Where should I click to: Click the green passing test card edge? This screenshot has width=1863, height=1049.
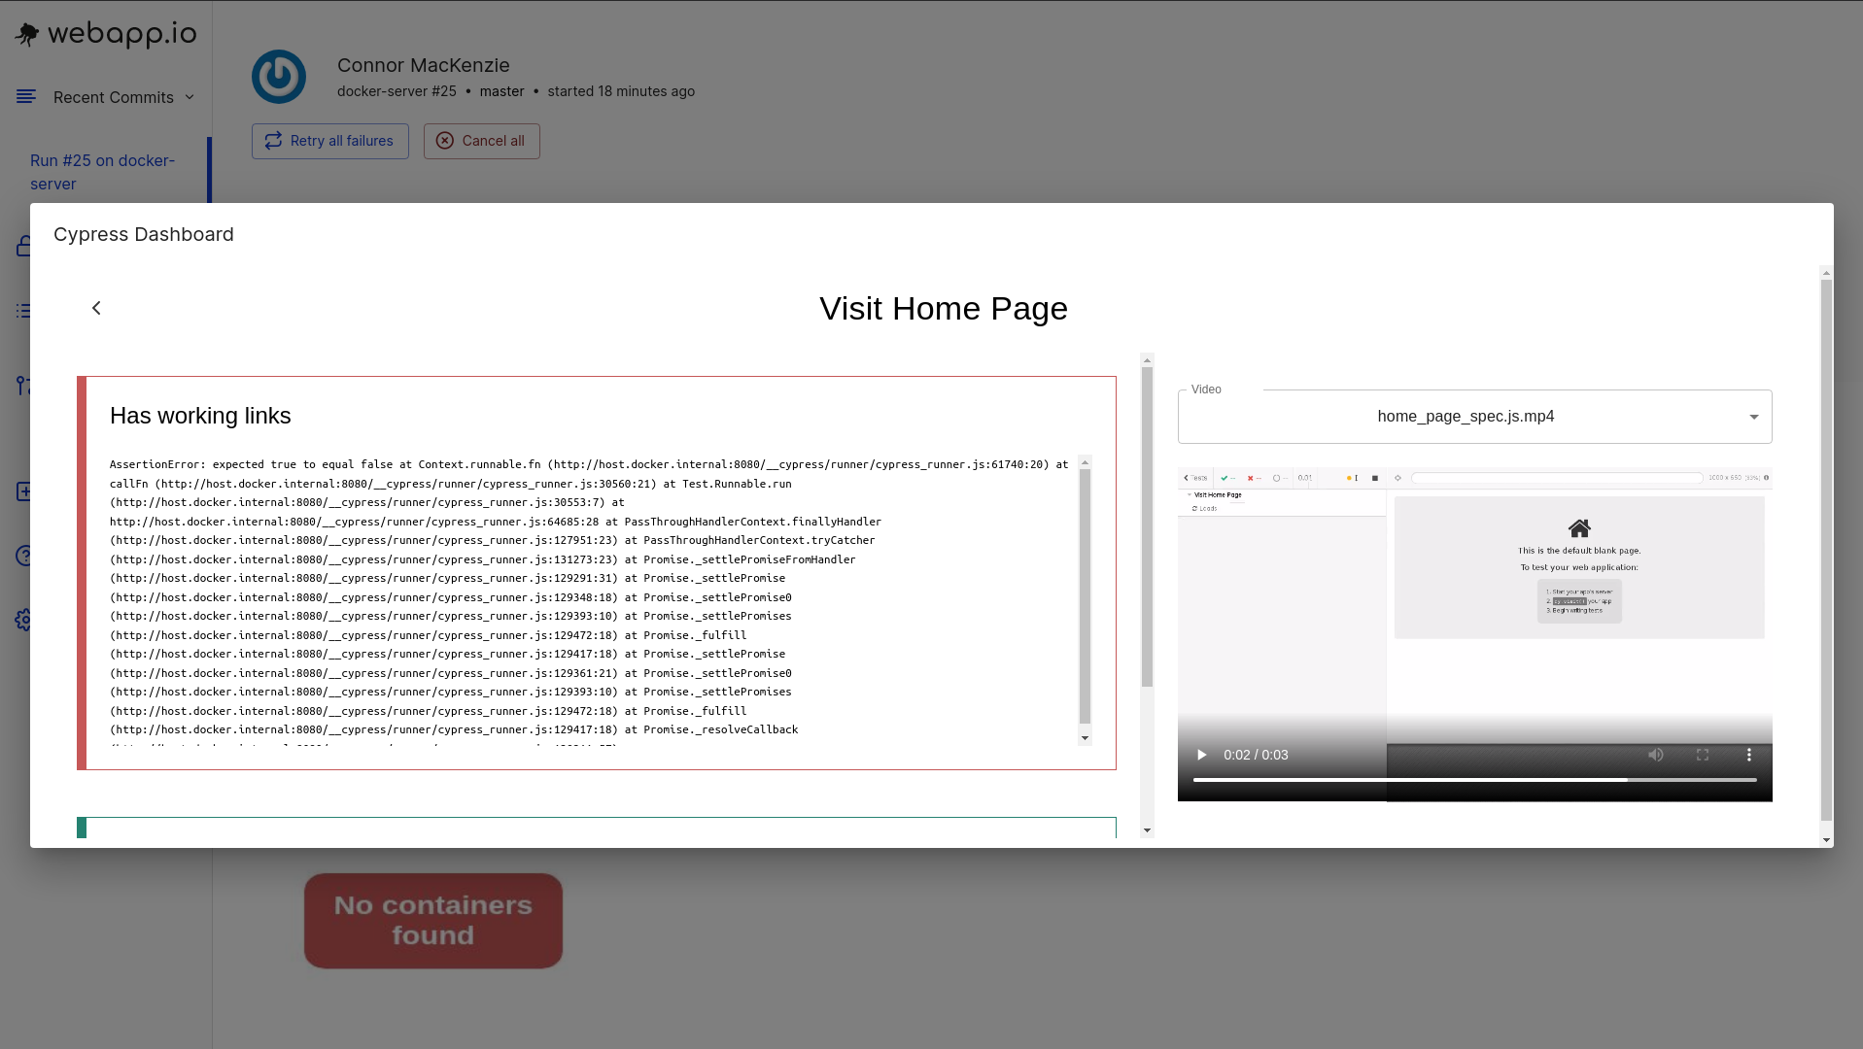pyautogui.click(x=82, y=828)
